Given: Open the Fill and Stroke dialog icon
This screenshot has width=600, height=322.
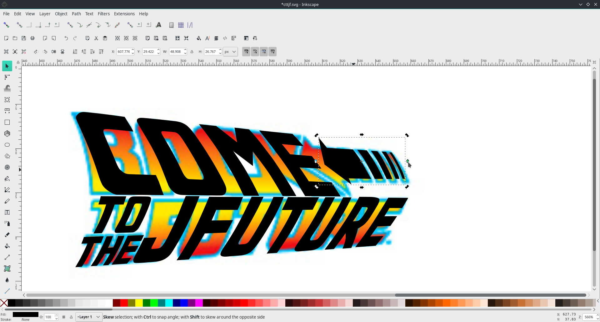Looking at the screenshot, I should [199, 38].
